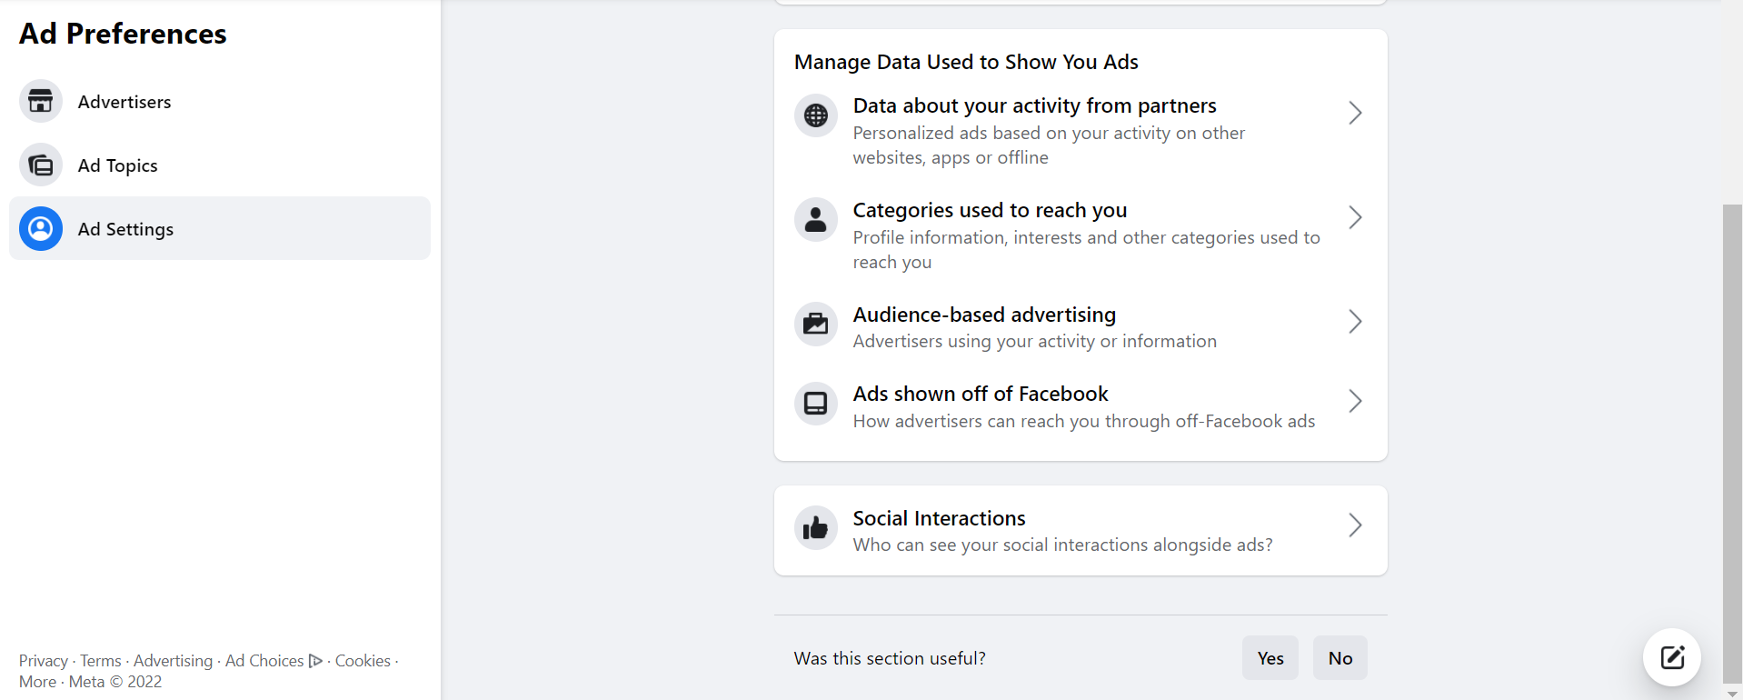Viewport: 1743px width, 700px height.
Task: Open the Advertising footer link
Action: 173,661
